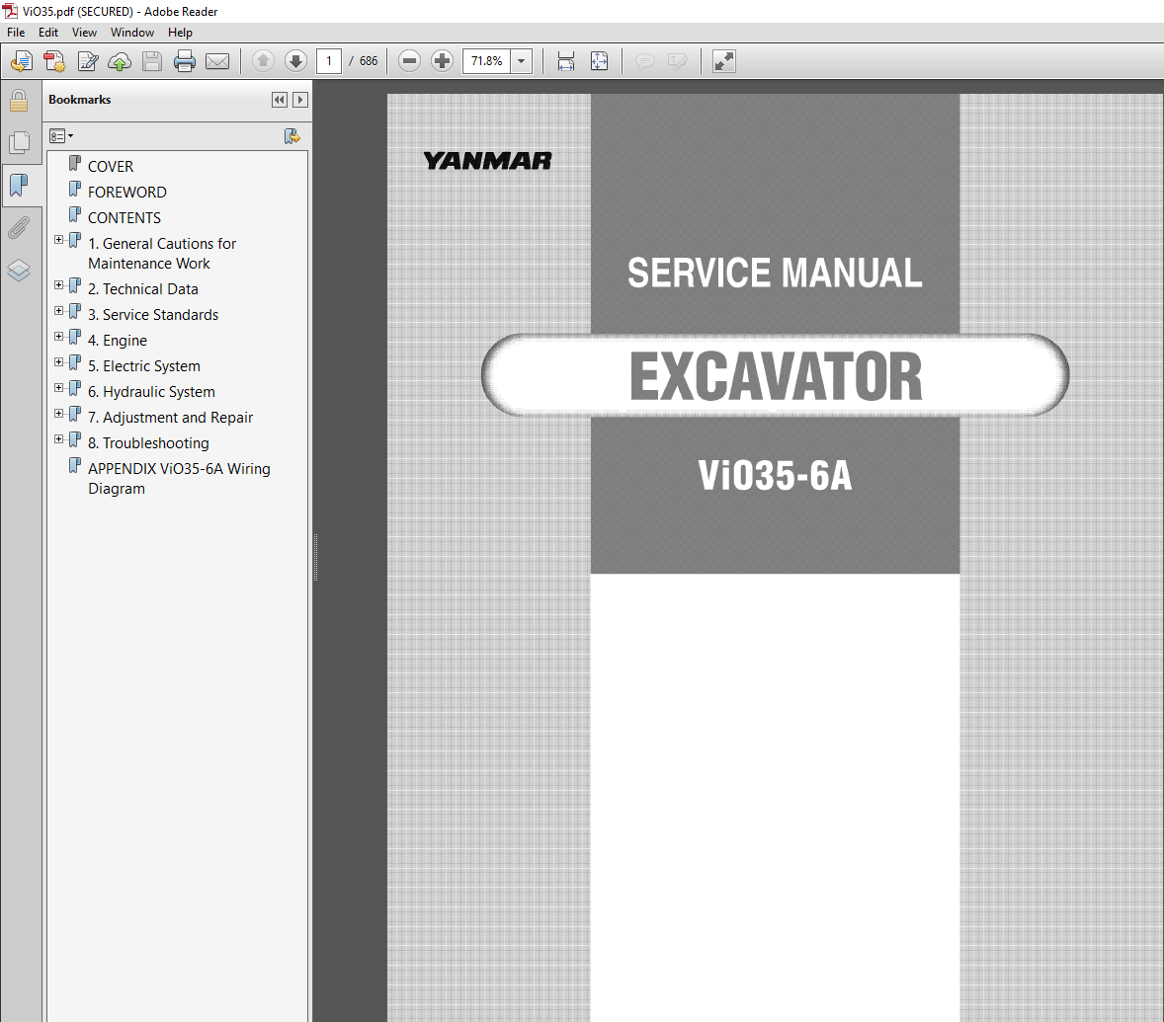Image resolution: width=1164 pixels, height=1022 pixels.
Task: Expand the Service Standards bookmark
Action: pyautogui.click(x=58, y=311)
